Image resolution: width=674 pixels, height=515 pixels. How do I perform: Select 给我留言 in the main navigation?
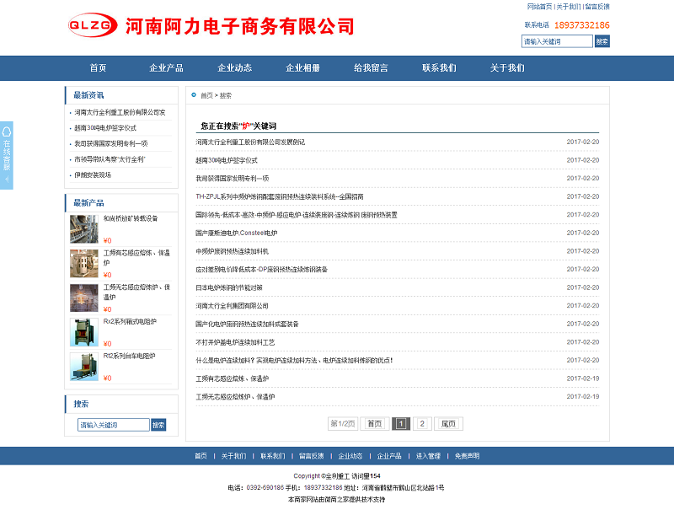[371, 68]
